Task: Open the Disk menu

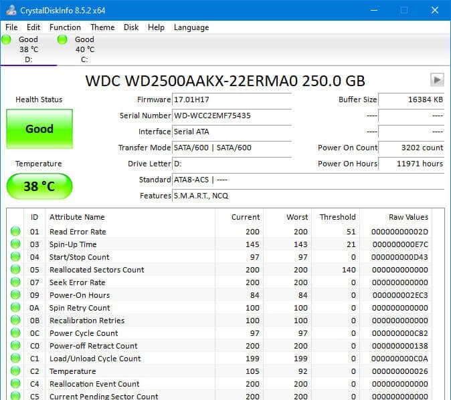Action: click(x=131, y=27)
